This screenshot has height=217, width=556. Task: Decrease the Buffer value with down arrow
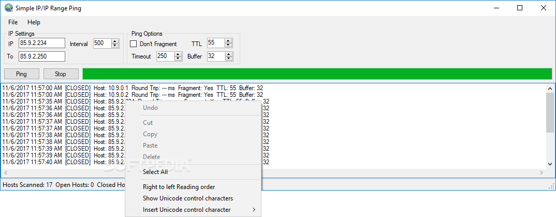(x=229, y=59)
